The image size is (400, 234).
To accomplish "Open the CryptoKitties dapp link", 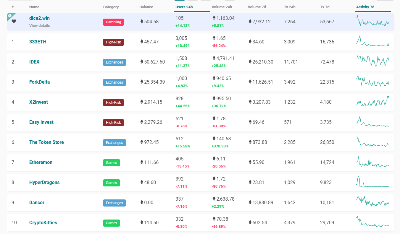I will 43,222.
